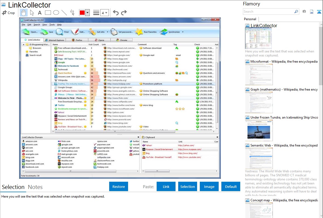Expand the Get info dropdown arrow
This screenshot has height=218, width=323.
[x=108, y=32]
